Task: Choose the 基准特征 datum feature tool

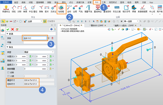Action: click(98, 9)
